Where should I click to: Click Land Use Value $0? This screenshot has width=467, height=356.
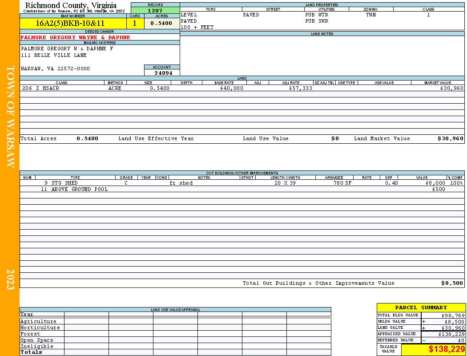pos(335,138)
